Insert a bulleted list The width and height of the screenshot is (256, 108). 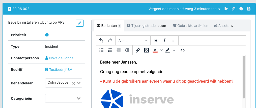[x=101, y=50]
